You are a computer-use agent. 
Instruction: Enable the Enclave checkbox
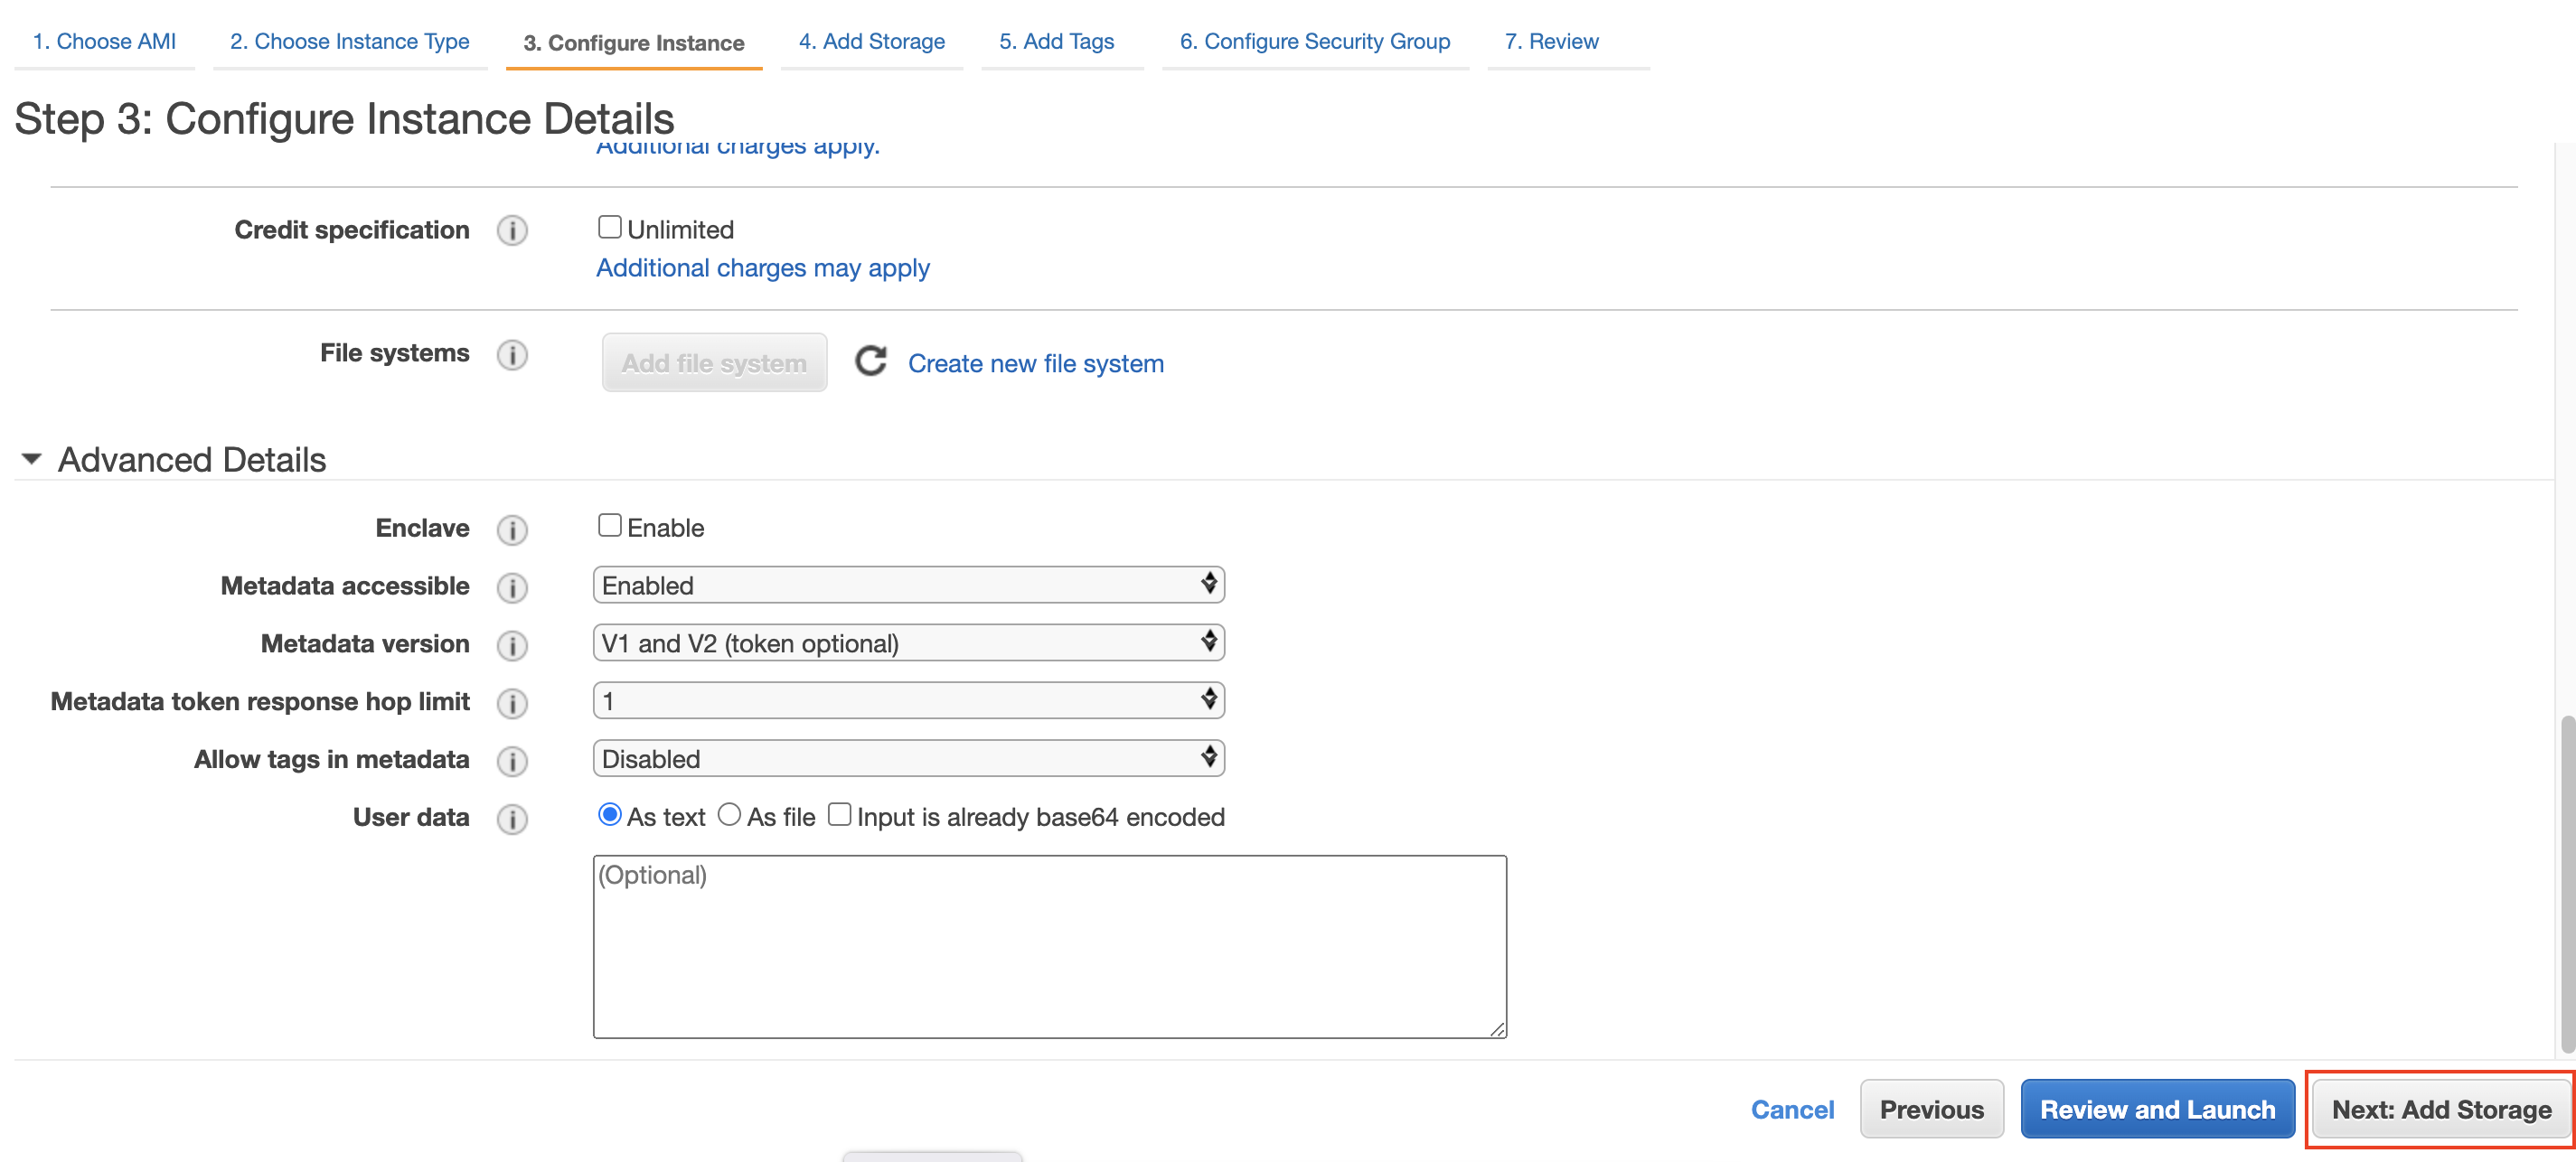pos(609,525)
